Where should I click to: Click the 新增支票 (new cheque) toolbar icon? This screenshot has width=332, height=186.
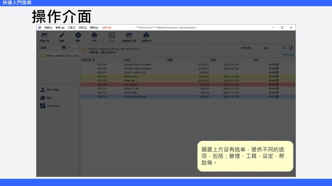[x=44, y=35]
